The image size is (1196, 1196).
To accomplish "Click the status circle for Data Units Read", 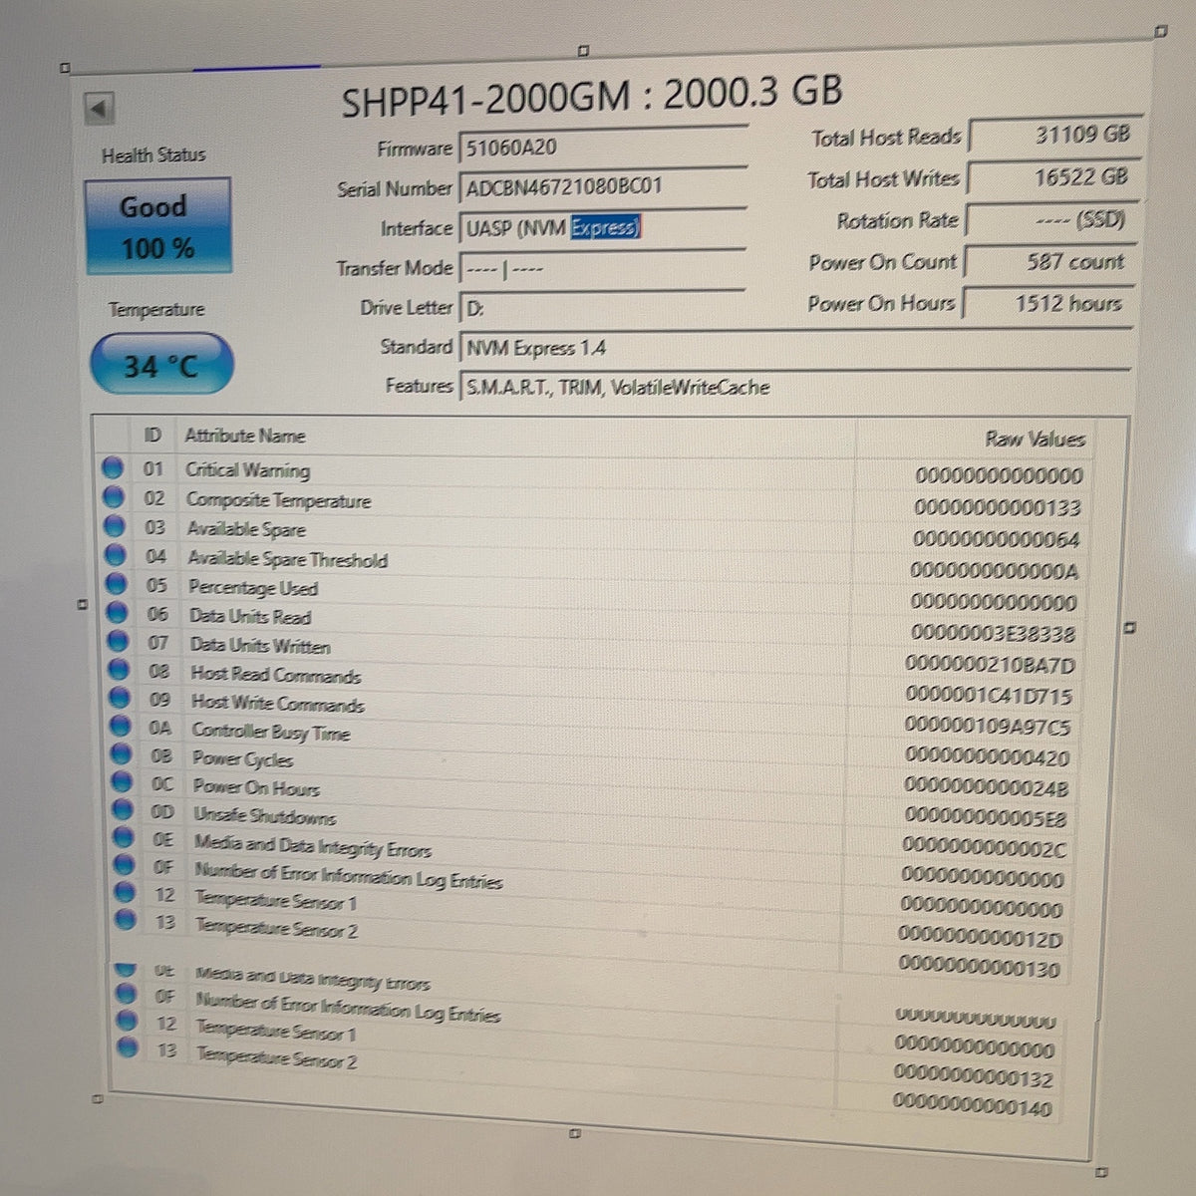I will [118, 612].
